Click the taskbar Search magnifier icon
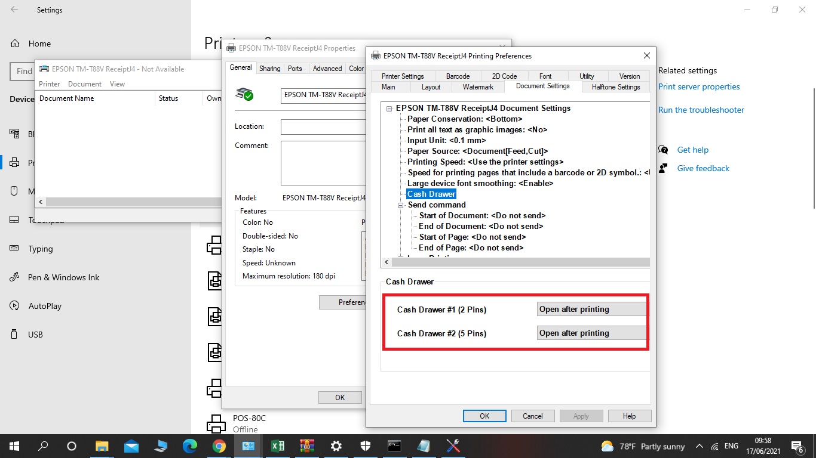 coord(43,446)
